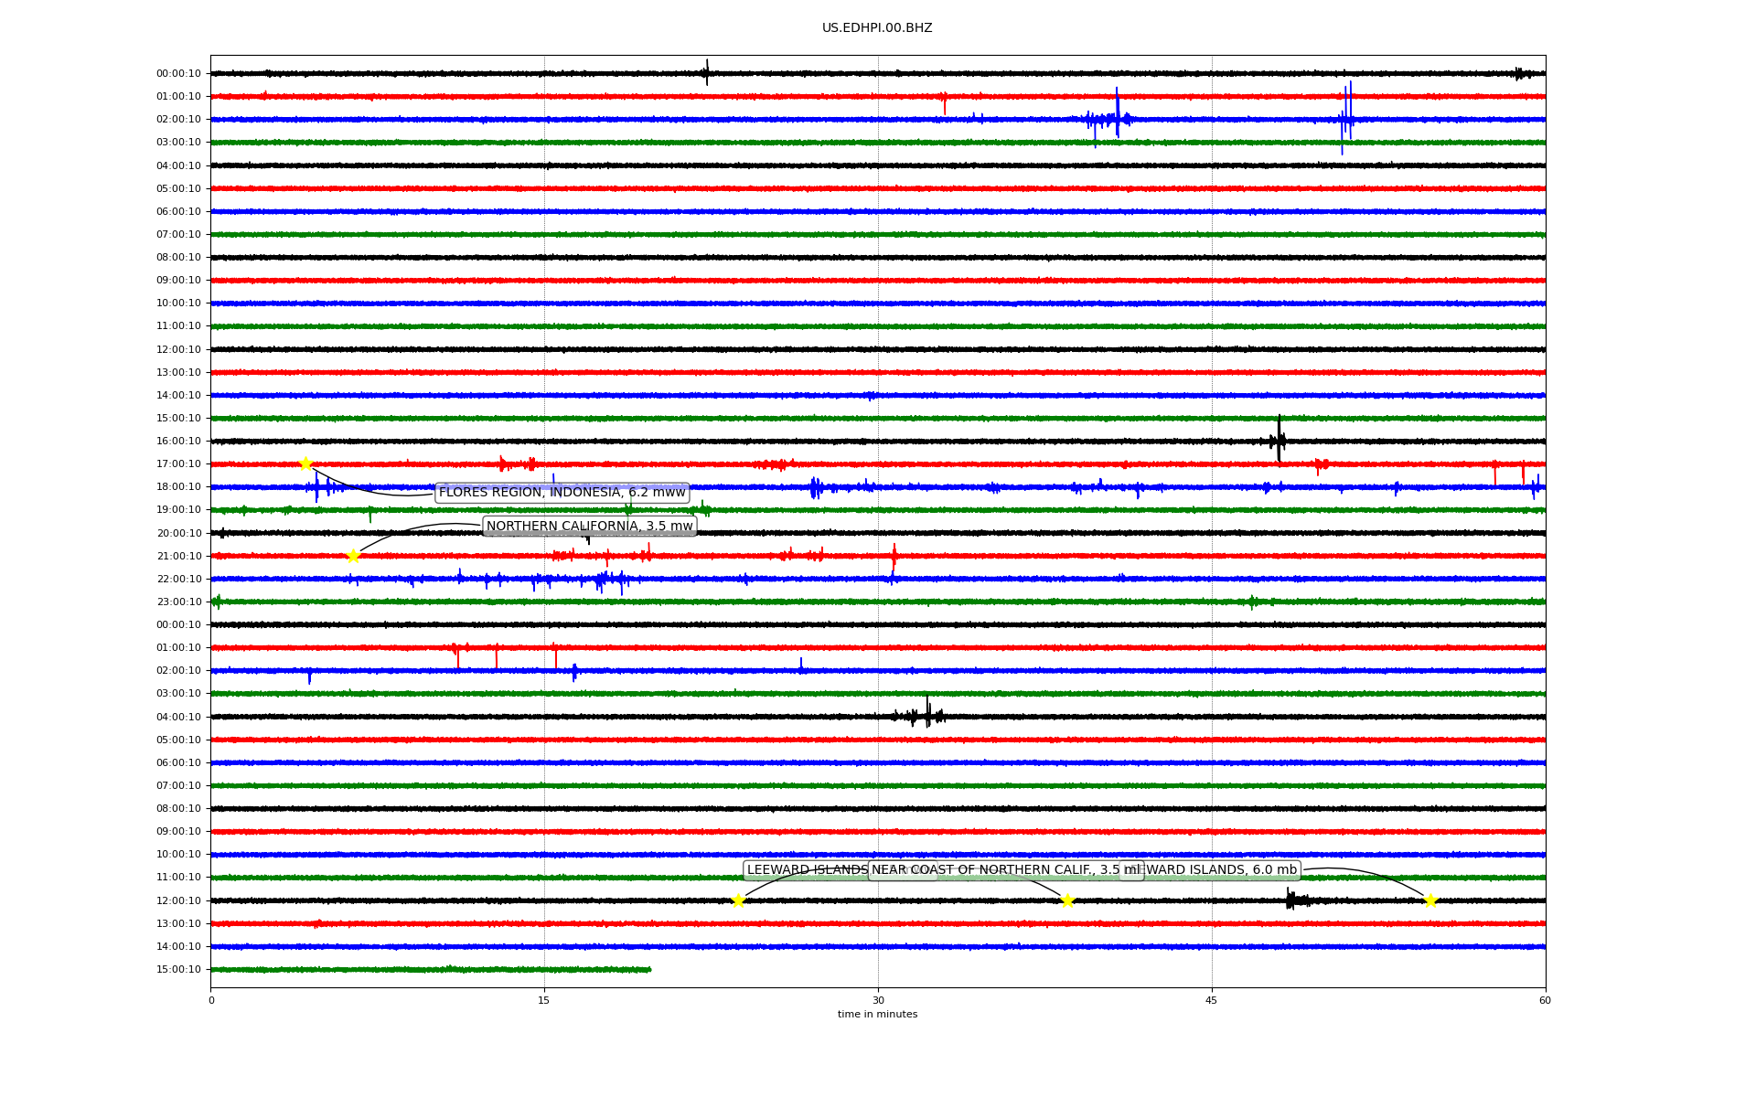Click the 15 tick on the x-axis

tap(544, 1000)
